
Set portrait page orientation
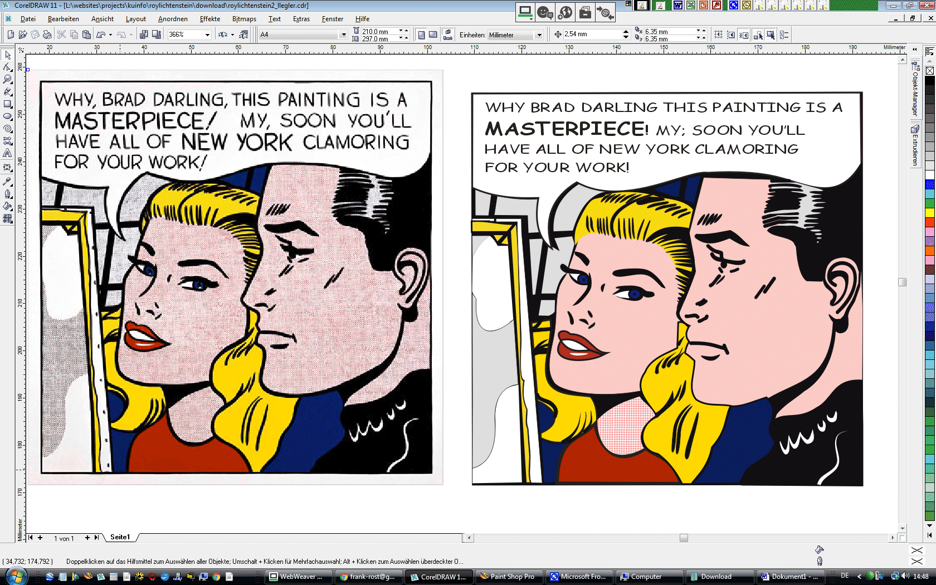[x=421, y=35]
